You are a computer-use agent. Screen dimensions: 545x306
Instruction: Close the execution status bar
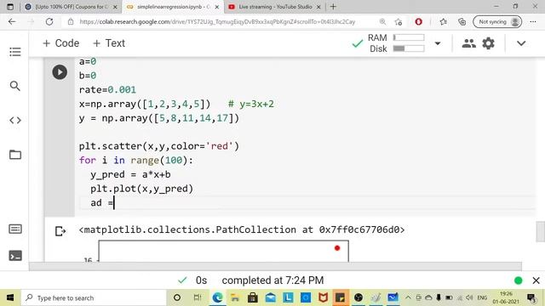(x=536, y=280)
